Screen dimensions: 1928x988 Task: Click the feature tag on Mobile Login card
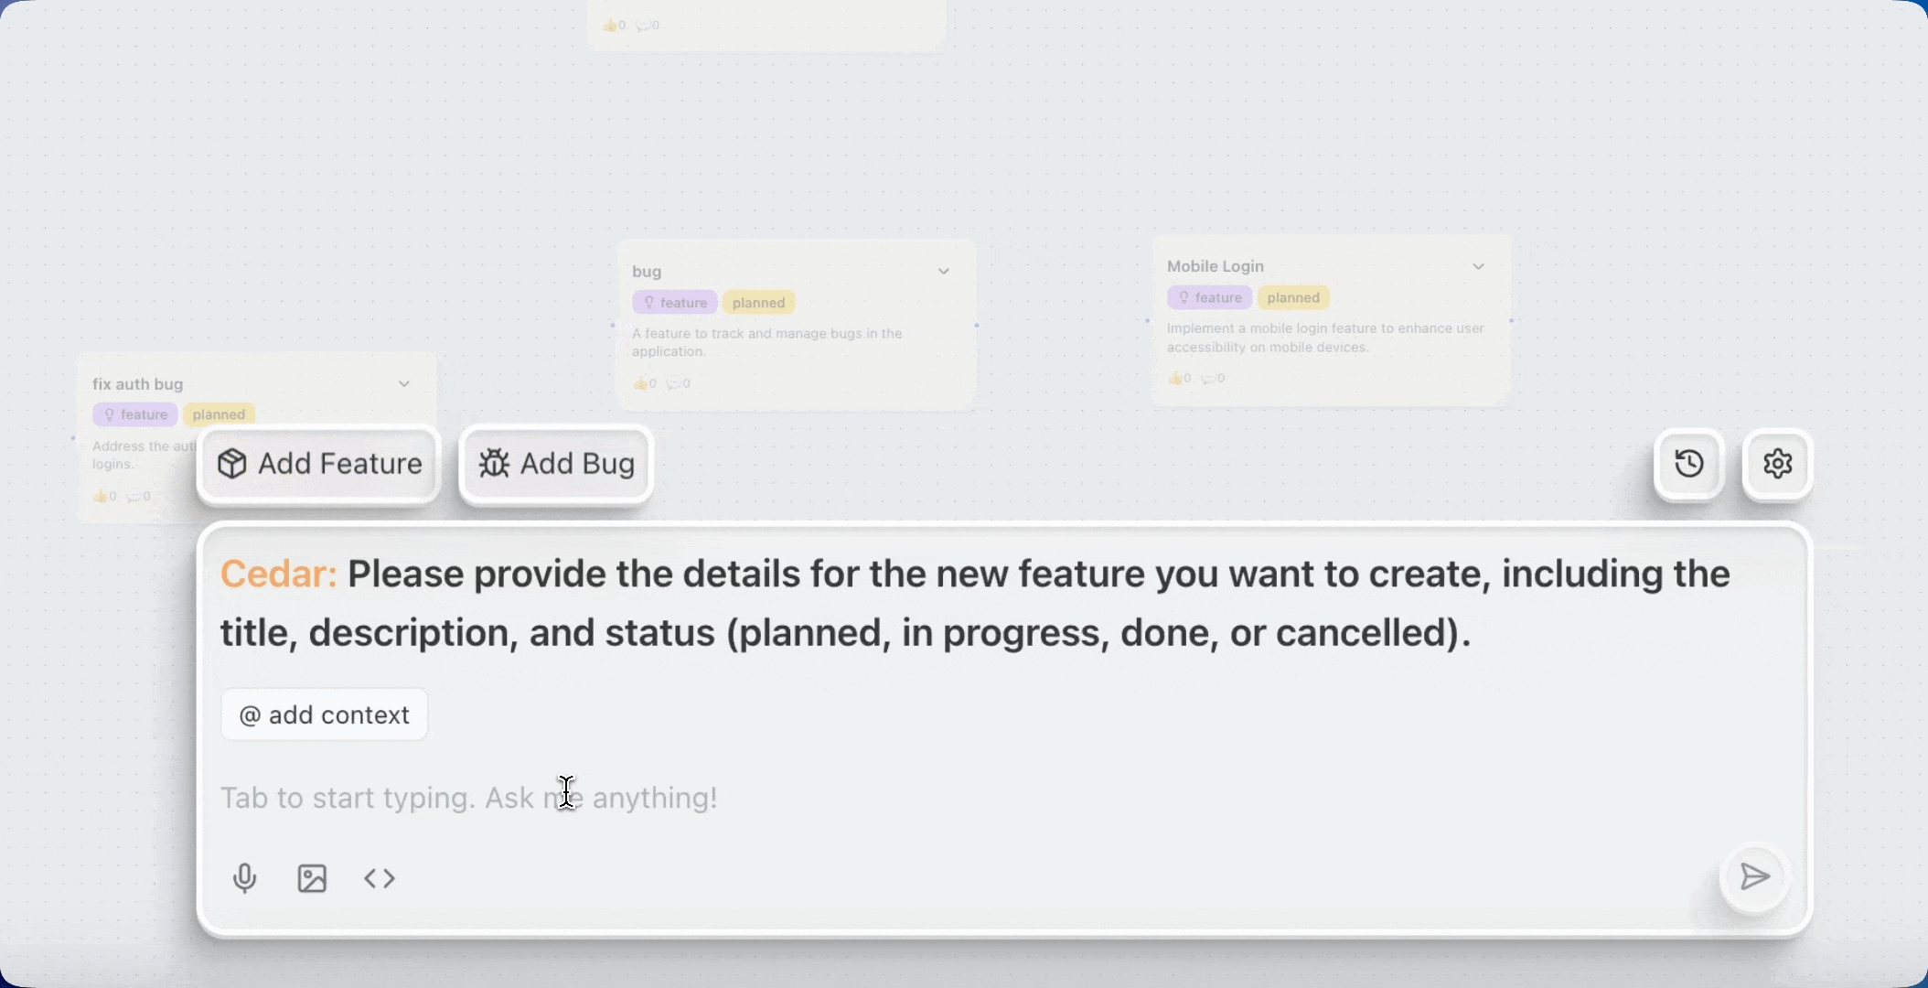(1210, 297)
